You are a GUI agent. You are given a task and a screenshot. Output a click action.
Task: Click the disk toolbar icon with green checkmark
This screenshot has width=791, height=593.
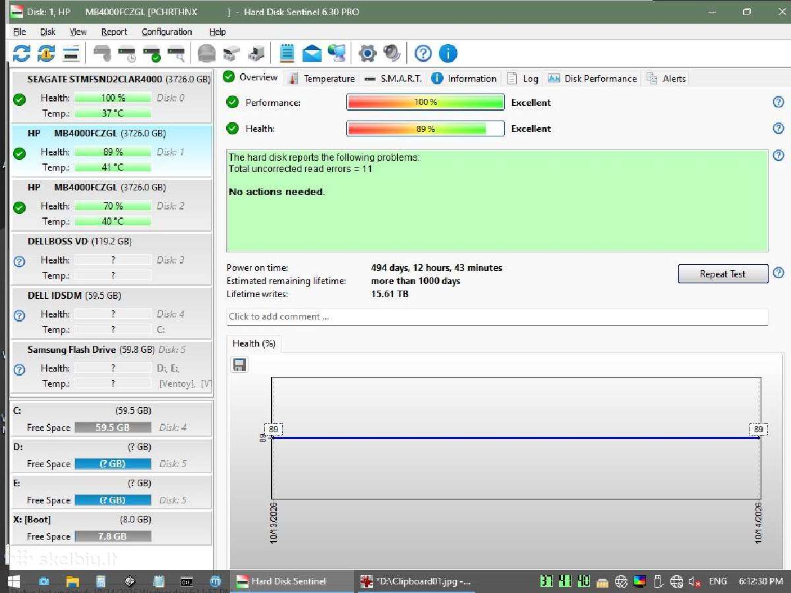click(152, 53)
